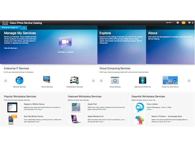Click the Cisco Jabber bubble icon
195x146 pixels.
click(x=140, y=107)
